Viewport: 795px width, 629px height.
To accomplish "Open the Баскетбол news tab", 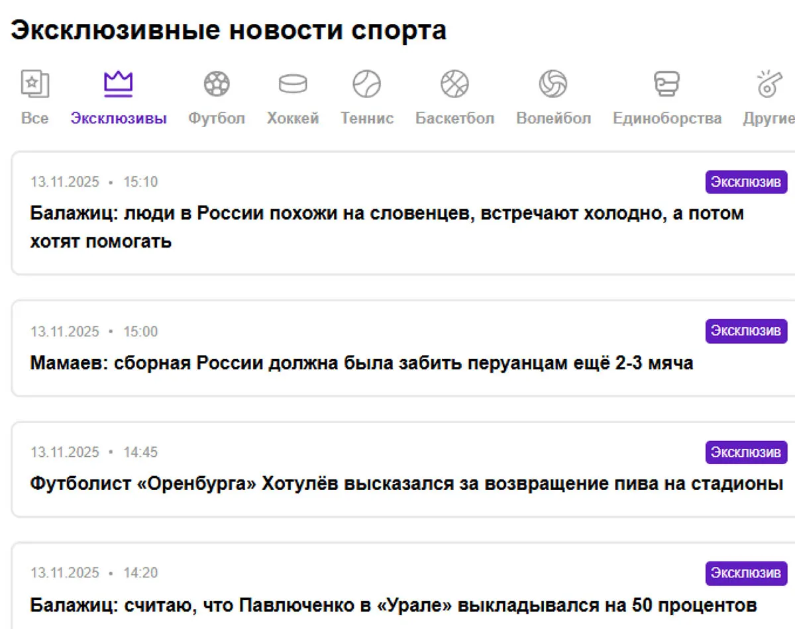I will click(x=454, y=119).
